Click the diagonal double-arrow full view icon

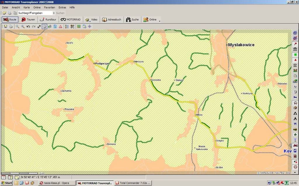pos(39,26)
